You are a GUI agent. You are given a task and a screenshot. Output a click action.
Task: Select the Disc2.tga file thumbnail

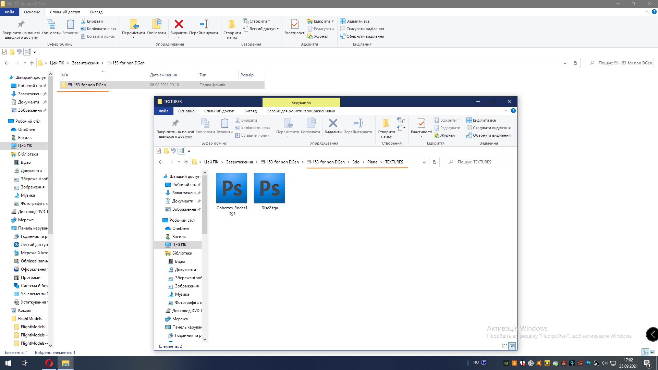point(269,188)
